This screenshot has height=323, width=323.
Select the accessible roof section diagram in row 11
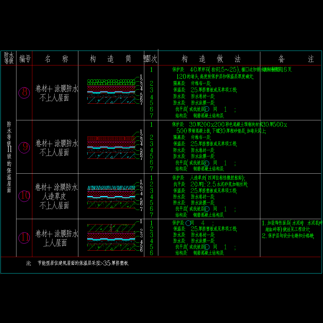pos(111,236)
